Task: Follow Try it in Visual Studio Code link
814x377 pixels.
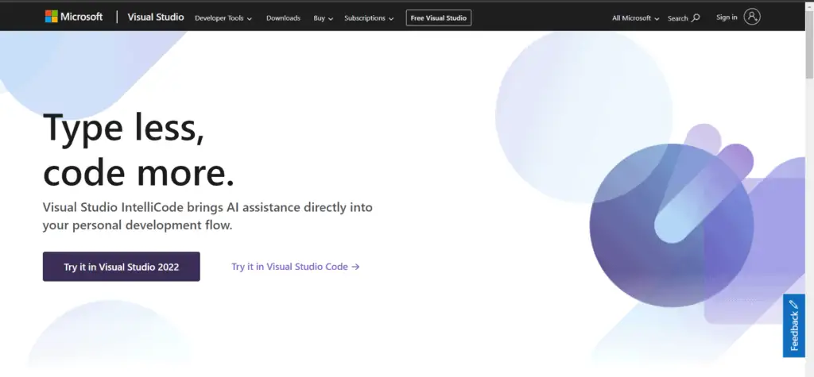Action: [x=295, y=267]
